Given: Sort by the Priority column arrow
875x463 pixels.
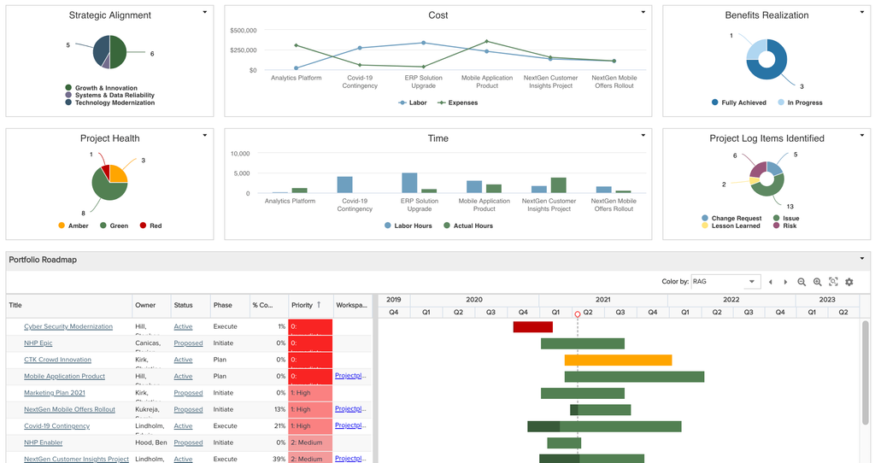Looking at the screenshot, I should pos(319,305).
